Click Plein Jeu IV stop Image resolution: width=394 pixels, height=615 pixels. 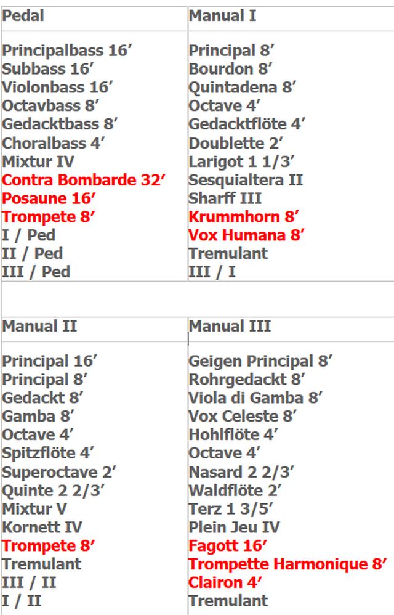(235, 527)
